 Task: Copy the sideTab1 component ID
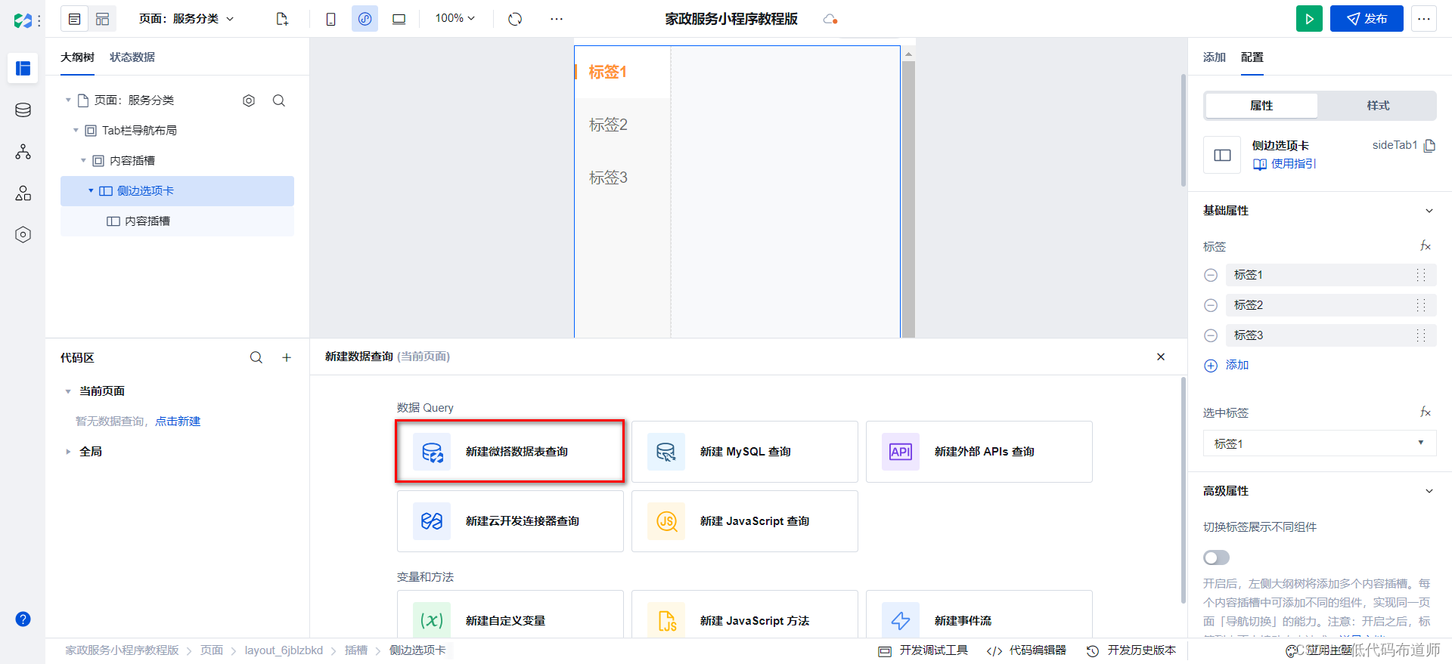coord(1429,146)
